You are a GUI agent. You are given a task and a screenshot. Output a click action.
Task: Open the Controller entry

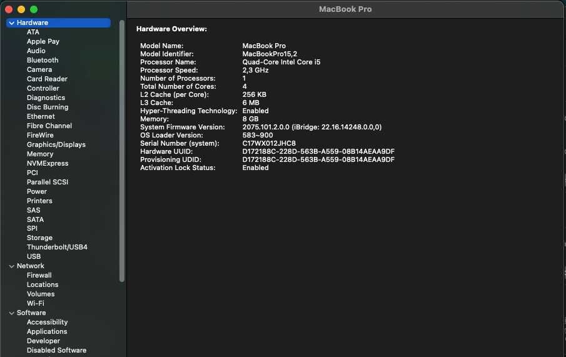(x=43, y=88)
